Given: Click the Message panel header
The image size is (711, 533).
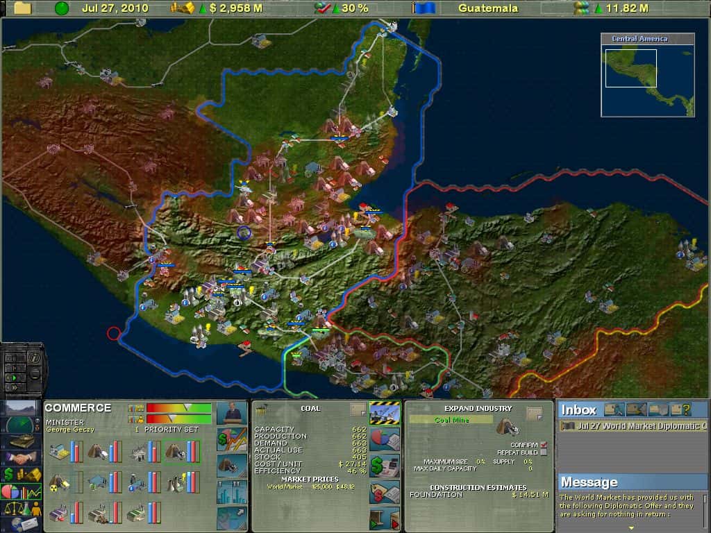Looking at the screenshot, I should [589, 482].
